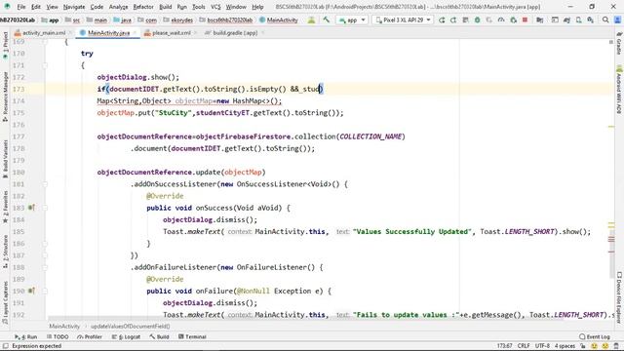This screenshot has height=351, width=624.
Task: Click the far-right icon in the status bar
Action: pos(616,346)
